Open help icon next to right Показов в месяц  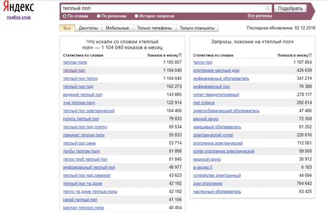[x=310, y=55]
